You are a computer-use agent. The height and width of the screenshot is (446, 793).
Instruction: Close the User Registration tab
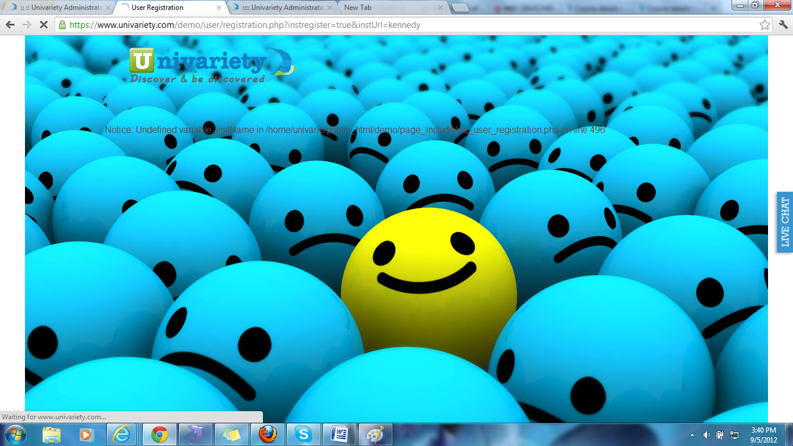click(218, 8)
